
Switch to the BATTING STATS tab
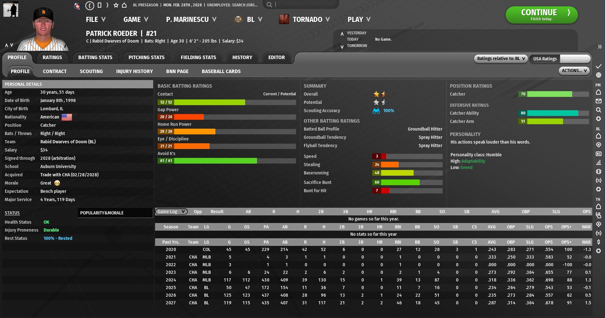pyautogui.click(x=95, y=58)
